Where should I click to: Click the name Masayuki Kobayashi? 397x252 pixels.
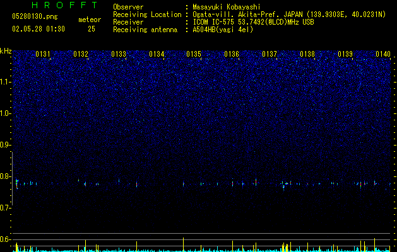click(x=227, y=7)
